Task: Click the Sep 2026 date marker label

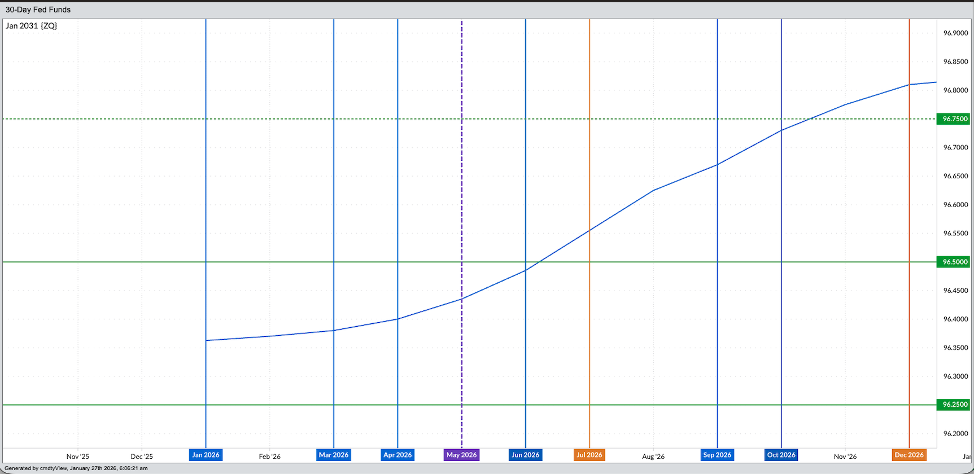Action: 717,455
